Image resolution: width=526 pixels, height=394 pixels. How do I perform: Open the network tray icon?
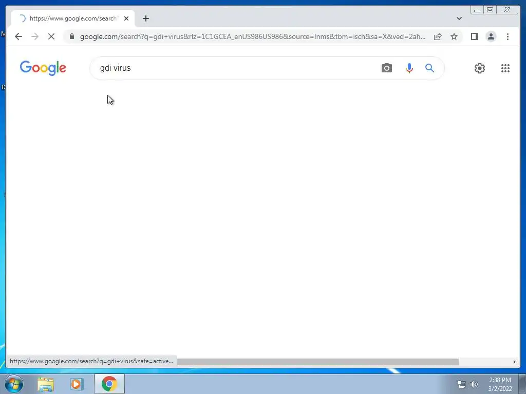[462, 385]
